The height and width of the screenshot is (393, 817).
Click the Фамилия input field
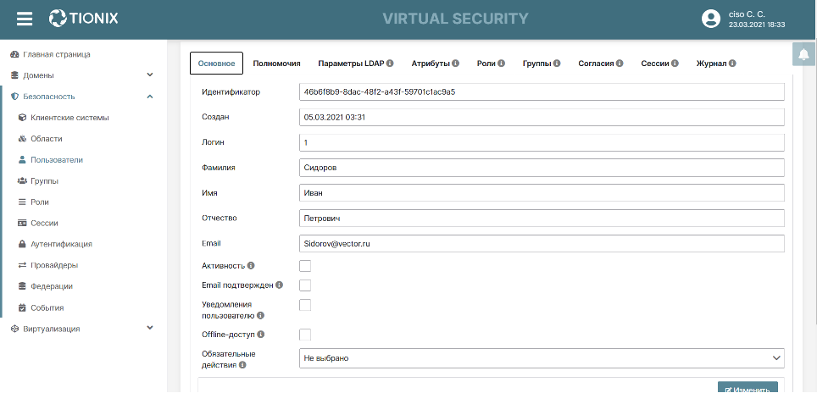(542, 168)
